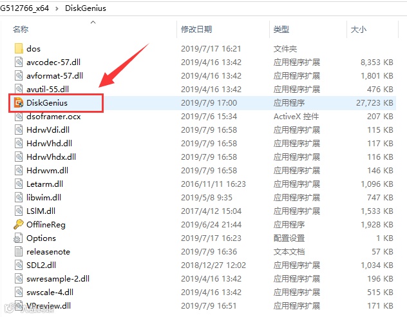Image resolution: width=407 pixels, height=317 pixels.
Task: Select the file name SDL2.dll
Action: click(x=41, y=265)
